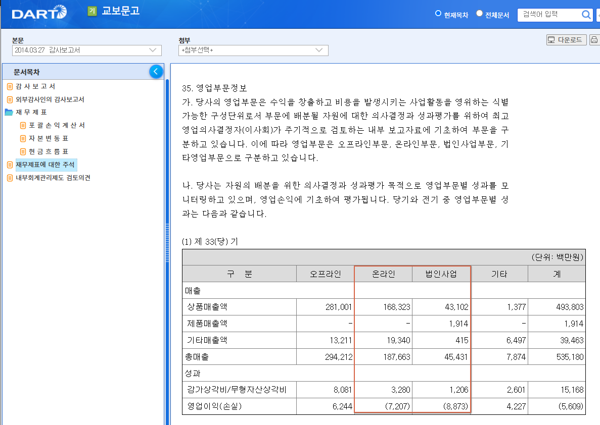Open 포괄손익계산서 in the tree
The image size is (600, 425).
(x=57, y=125)
